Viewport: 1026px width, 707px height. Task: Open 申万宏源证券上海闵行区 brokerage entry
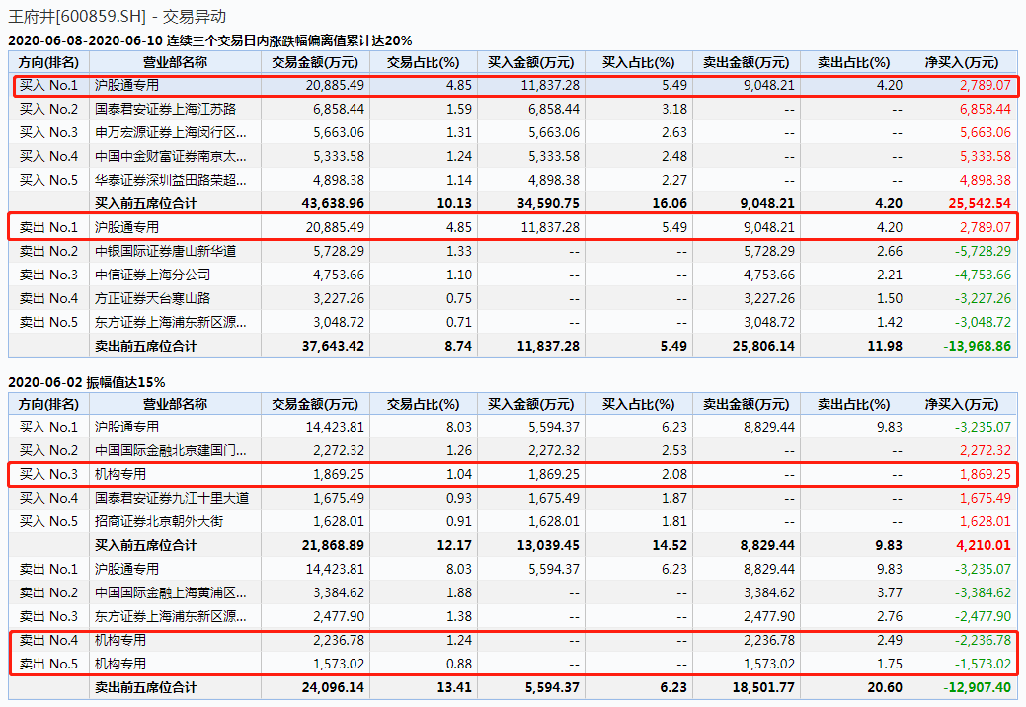point(164,132)
